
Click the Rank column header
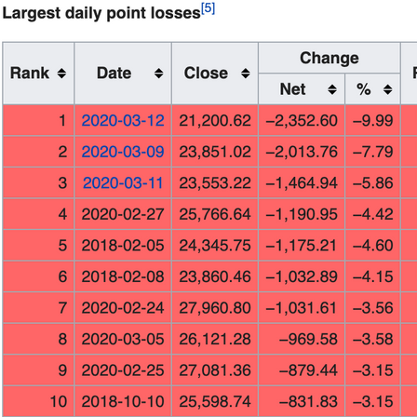[38, 74]
